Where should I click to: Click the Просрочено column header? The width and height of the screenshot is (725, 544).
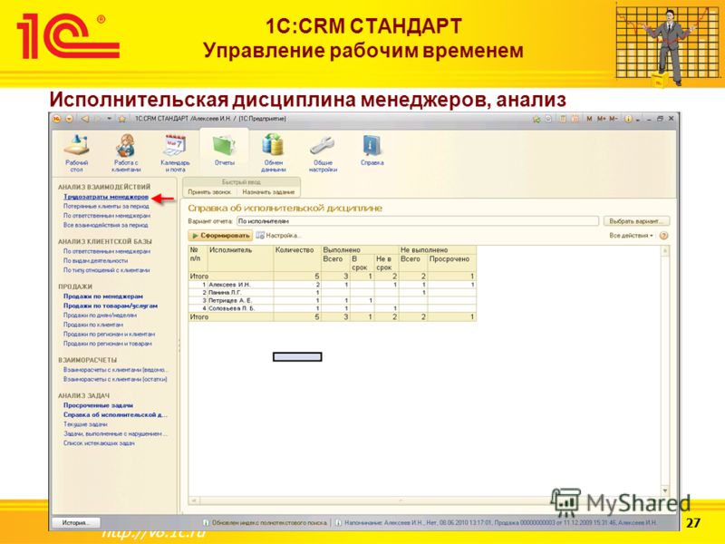coord(451,263)
